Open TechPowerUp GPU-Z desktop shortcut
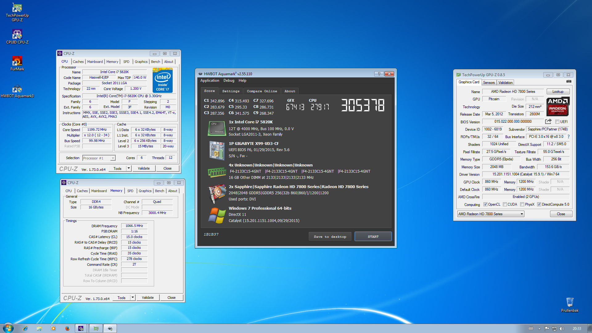 click(x=17, y=12)
